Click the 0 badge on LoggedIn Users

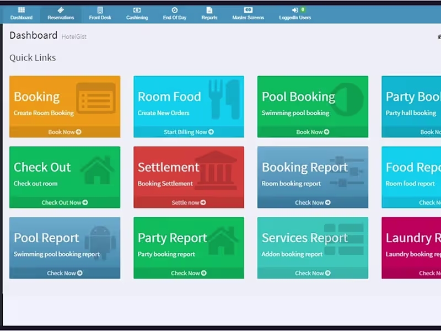(303, 9)
